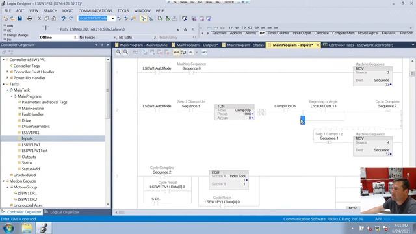The width and height of the screenshot is (416, 234).
Task: Open the COMMUNICATIONS menu
Action: [x=96, y=10]
